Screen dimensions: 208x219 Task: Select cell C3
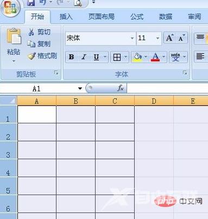[x=115, y=150]
